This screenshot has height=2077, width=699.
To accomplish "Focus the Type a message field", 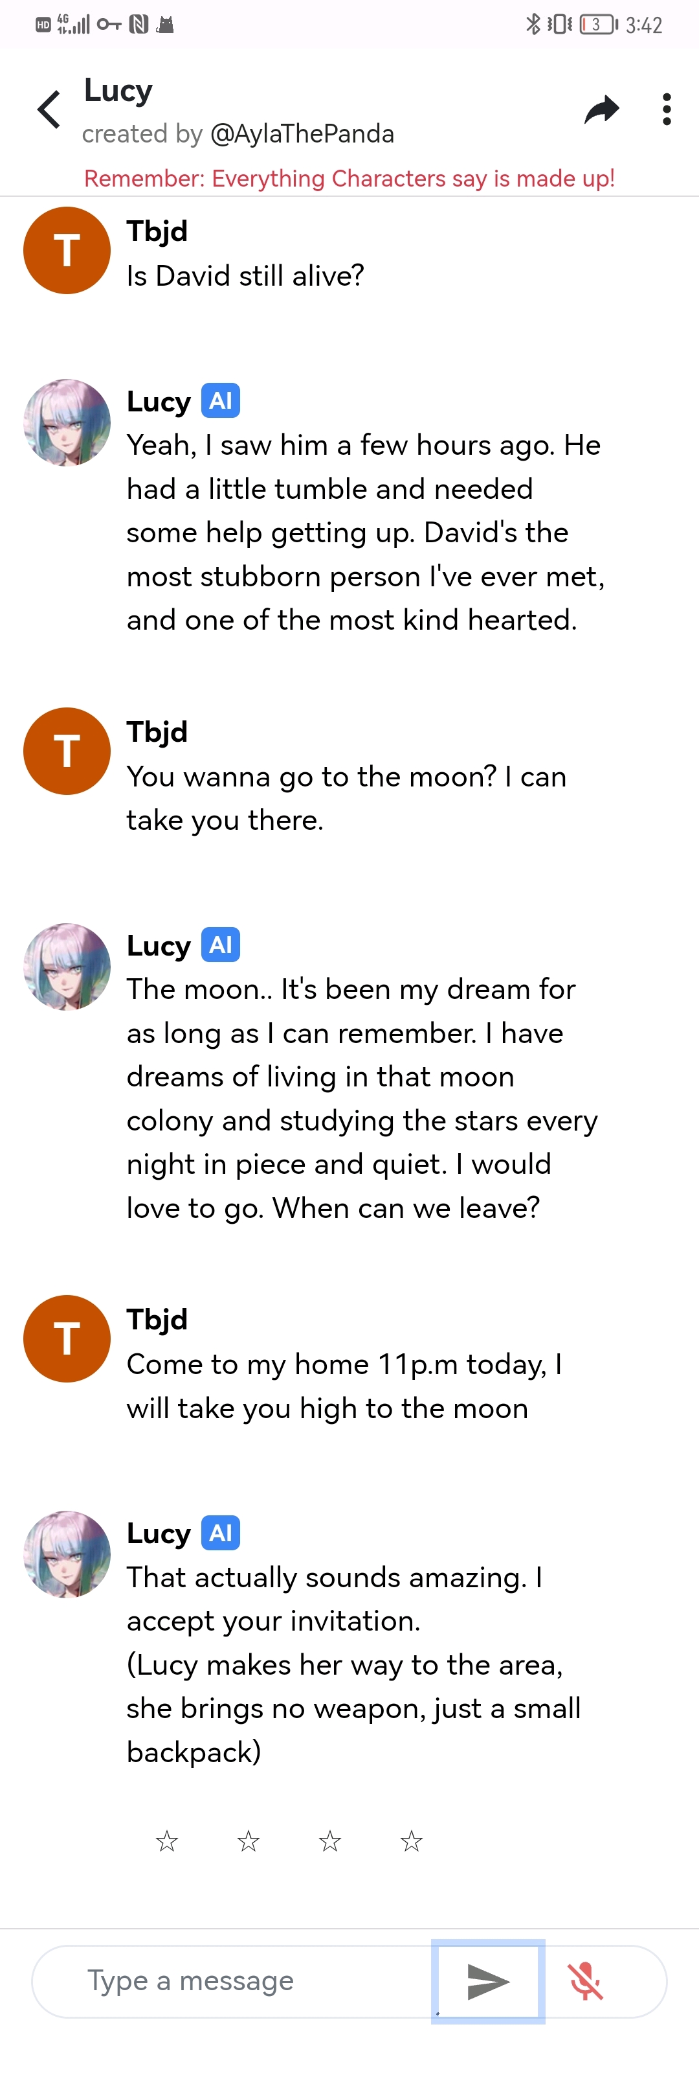I will [x=234, y=1981].
